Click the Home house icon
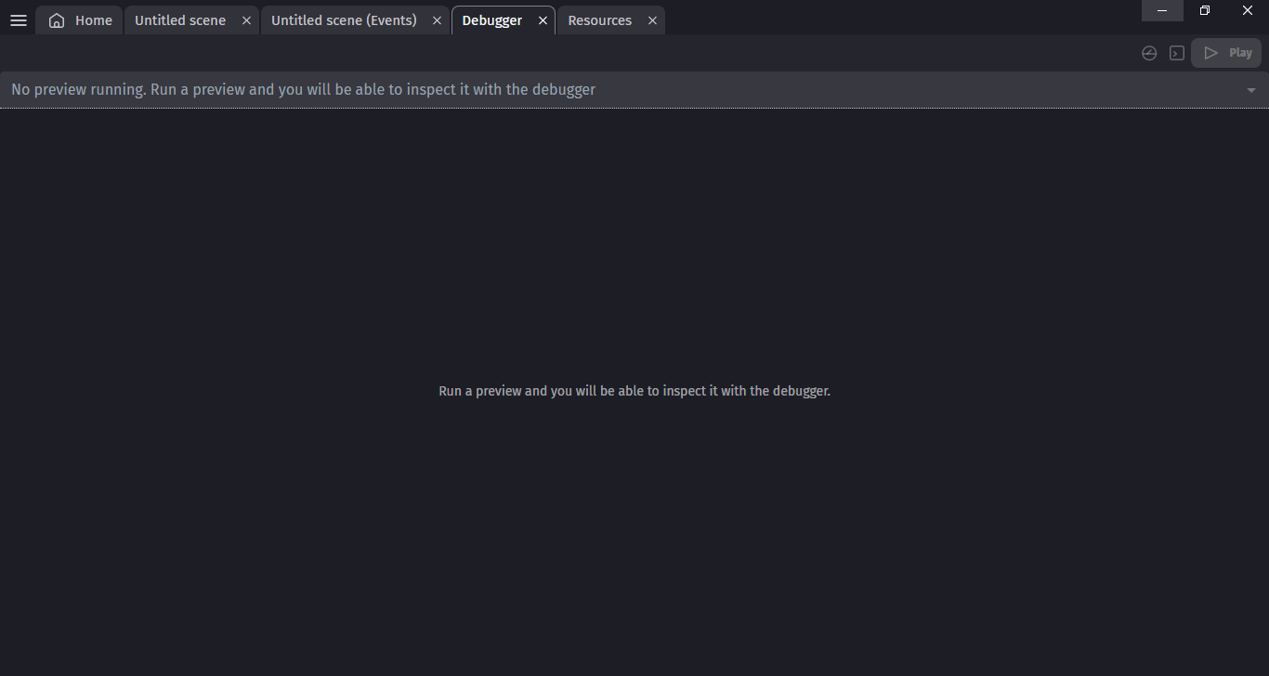This screenshot has width=1269, height=676. (56, 19)
